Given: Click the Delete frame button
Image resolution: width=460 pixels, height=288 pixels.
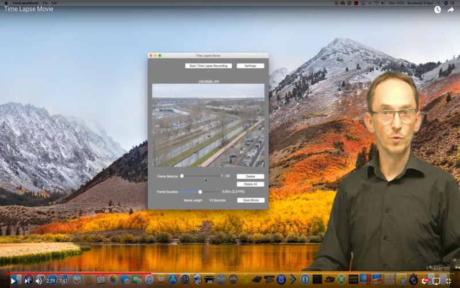Looking at the screenshot, I should coord(250,176).
